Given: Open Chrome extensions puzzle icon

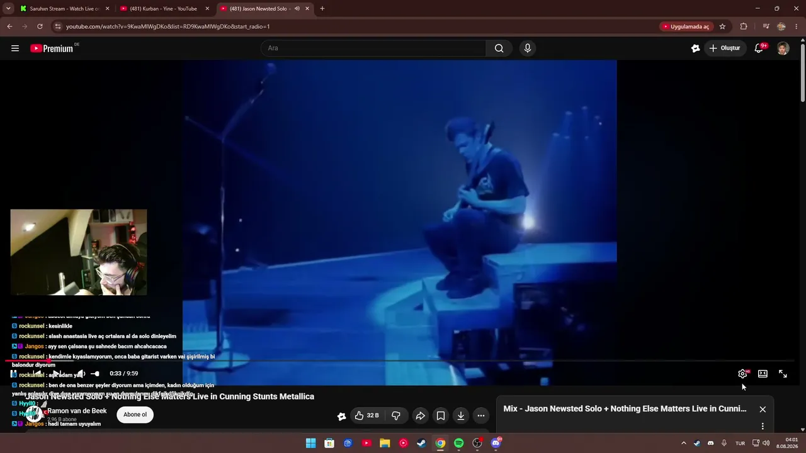Looking at the screenshot, I should [744, 26].
